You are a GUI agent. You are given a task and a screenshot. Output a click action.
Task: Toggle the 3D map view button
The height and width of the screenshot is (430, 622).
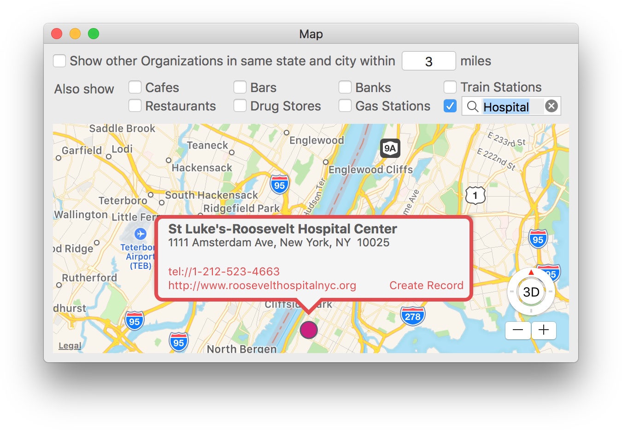pyautogui.click(x=531, y=292)
